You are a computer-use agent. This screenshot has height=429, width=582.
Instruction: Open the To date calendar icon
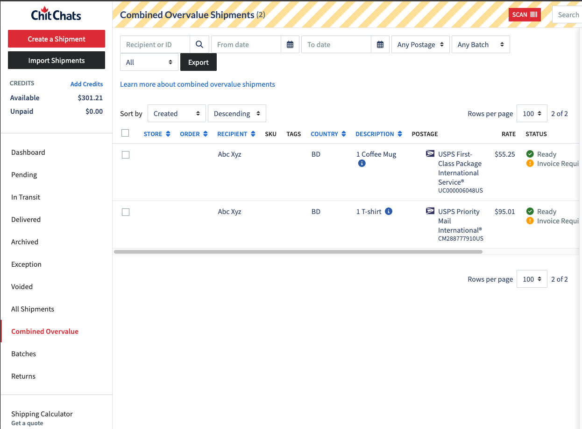tap(380, 44)
